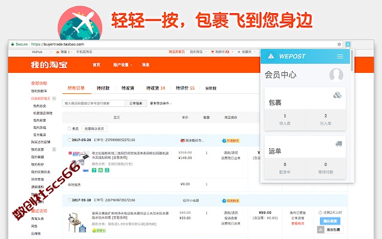Image resolution: width=382 pixels, height=239 pixels.
Task: Open the 淘宝网首页 link
Action: point(177,52)
